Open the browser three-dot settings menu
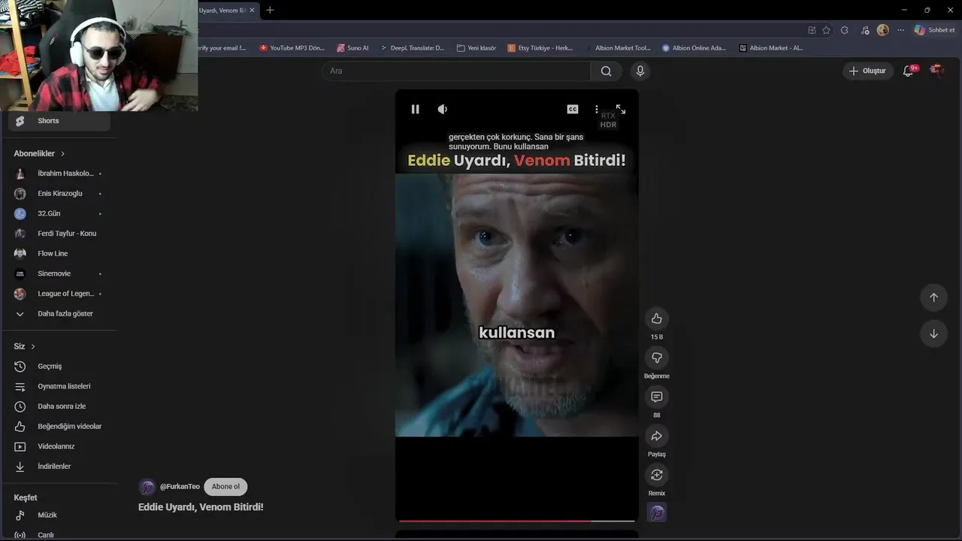 pos(900,30)
